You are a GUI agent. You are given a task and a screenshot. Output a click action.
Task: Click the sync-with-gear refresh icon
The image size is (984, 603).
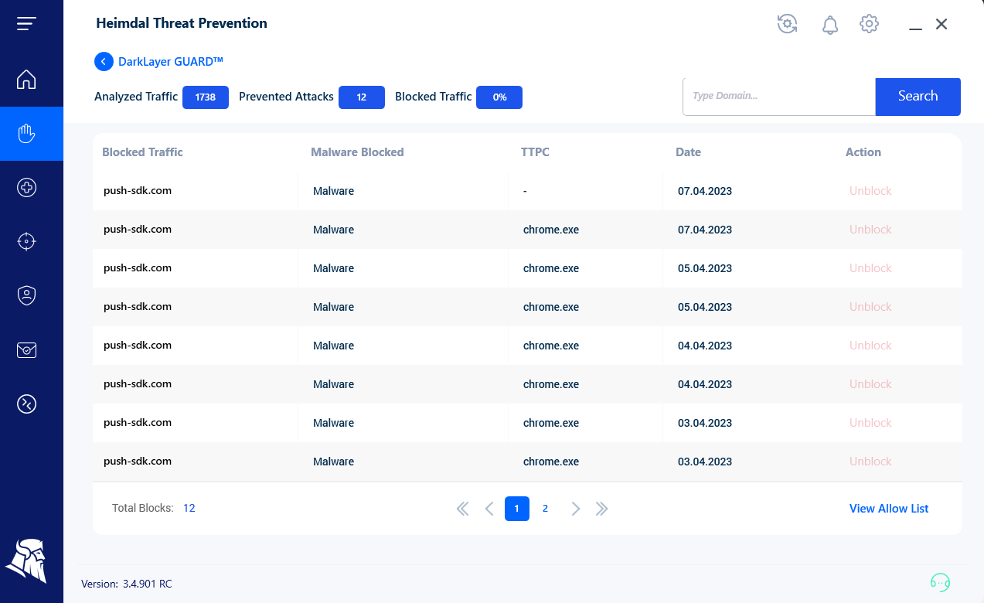[x=787, y=24]
